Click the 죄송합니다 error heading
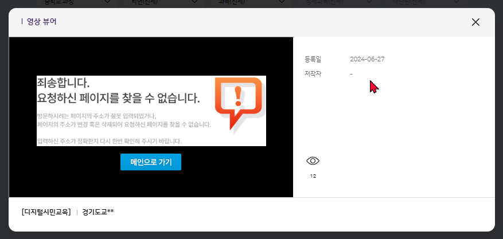The height and width of the screenshot is (239, 503). (x=63, y=83)
